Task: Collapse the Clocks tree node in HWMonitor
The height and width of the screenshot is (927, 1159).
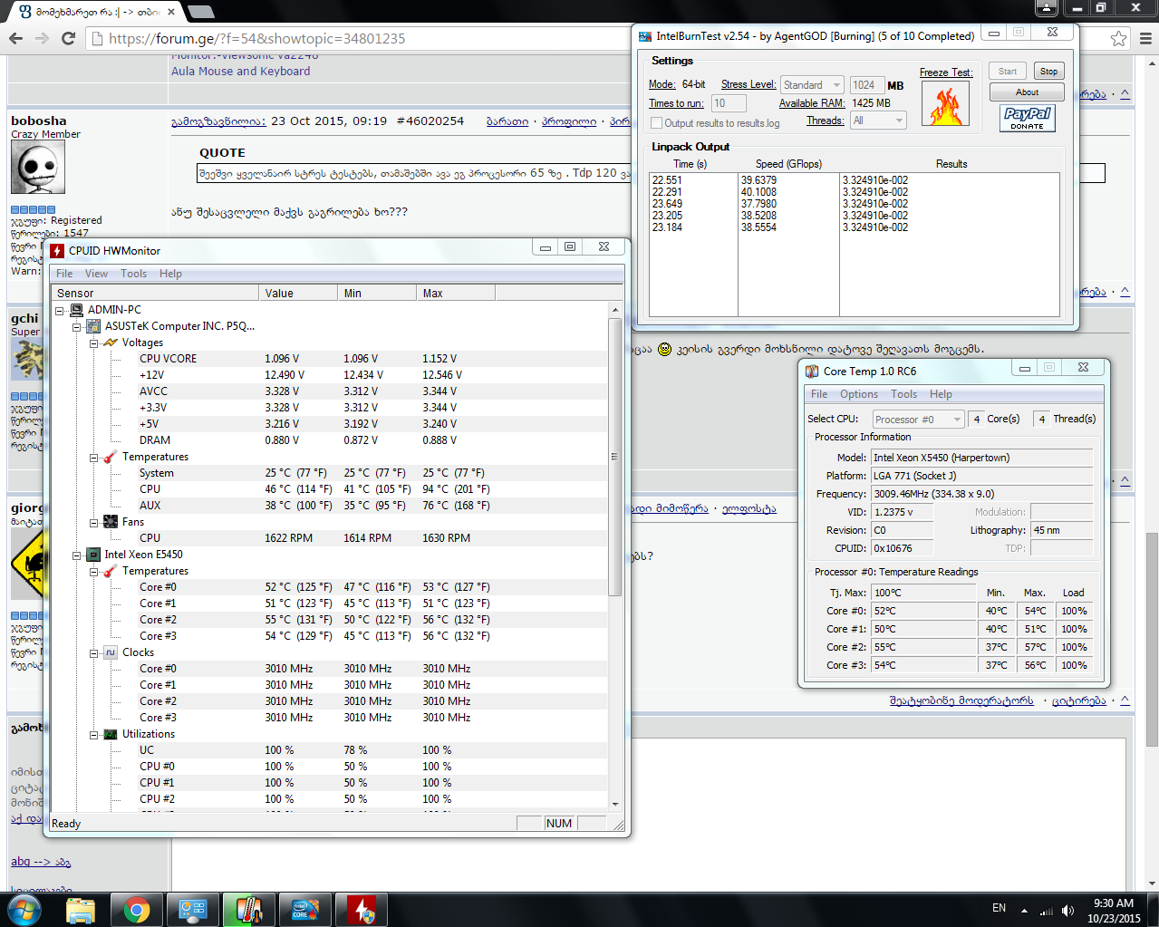Action: point(93,653)
